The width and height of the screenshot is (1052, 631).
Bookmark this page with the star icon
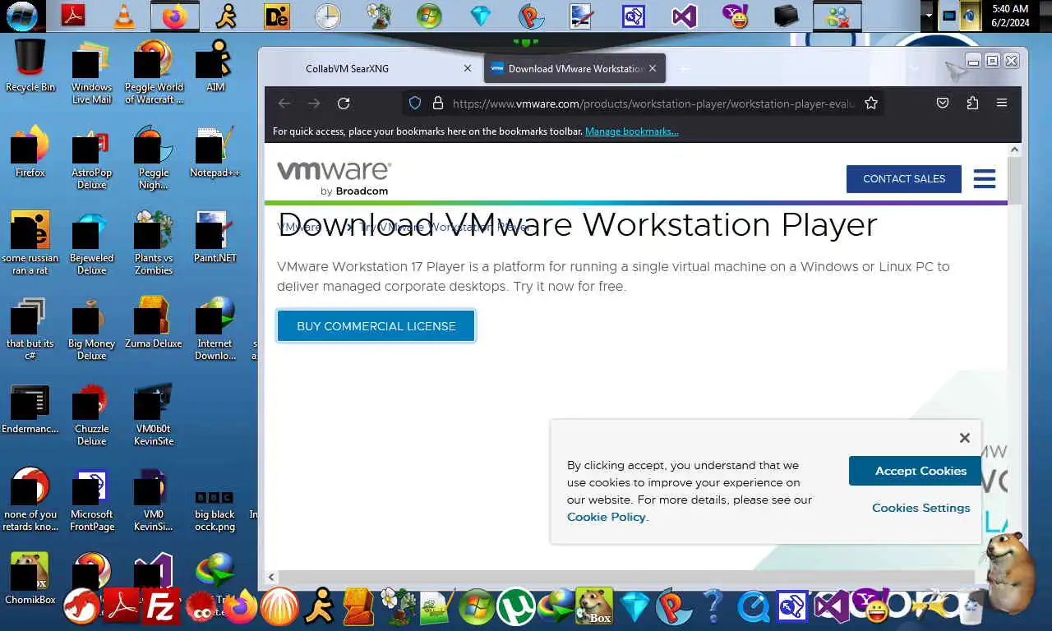[871, 103]
